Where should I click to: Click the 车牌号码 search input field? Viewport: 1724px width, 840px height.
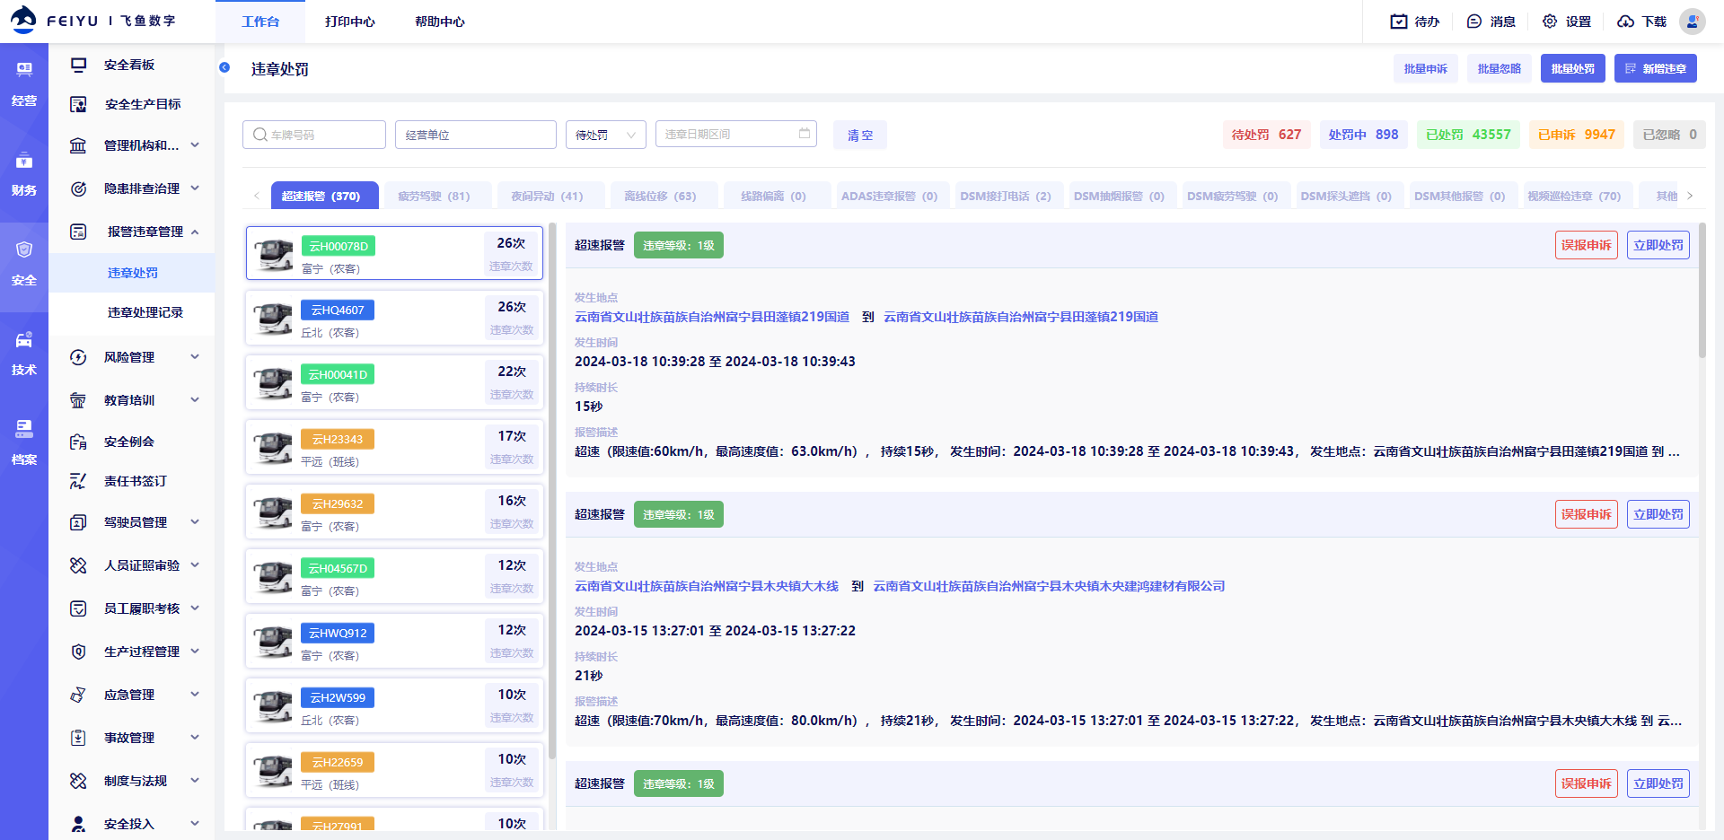314,135
